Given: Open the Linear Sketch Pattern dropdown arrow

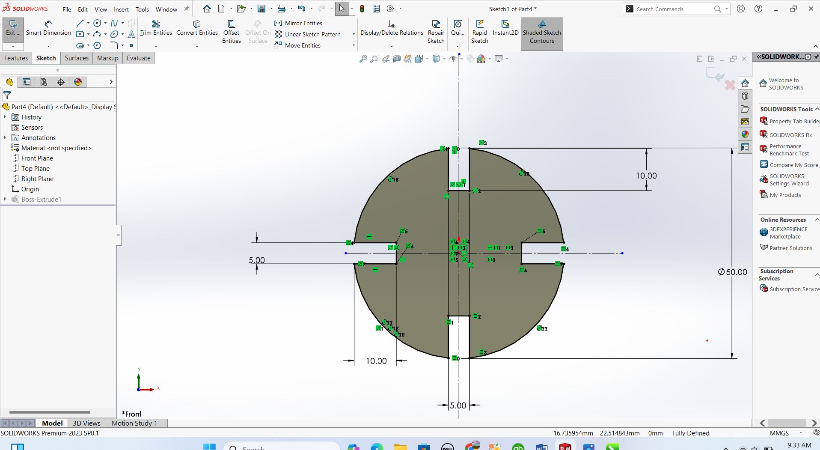Looking at the screenshot, I should pos(354,34).
